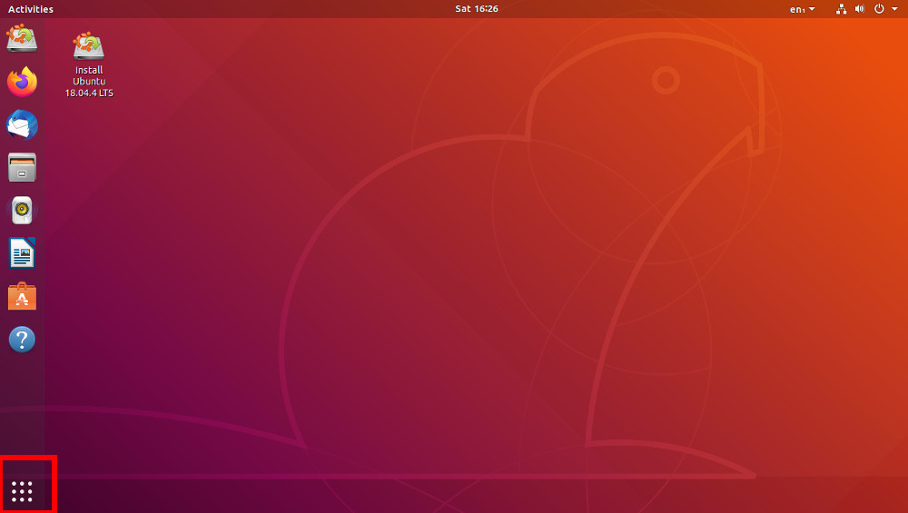Expand the system menu arrow beside power icon

click(894, 9)
